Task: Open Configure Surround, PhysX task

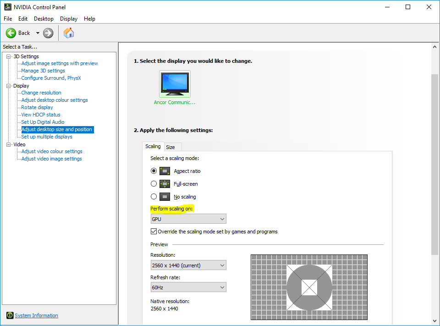Action: 51,78
